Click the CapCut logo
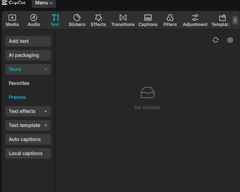This screenshot has width=240, height=192. point(14,3)
